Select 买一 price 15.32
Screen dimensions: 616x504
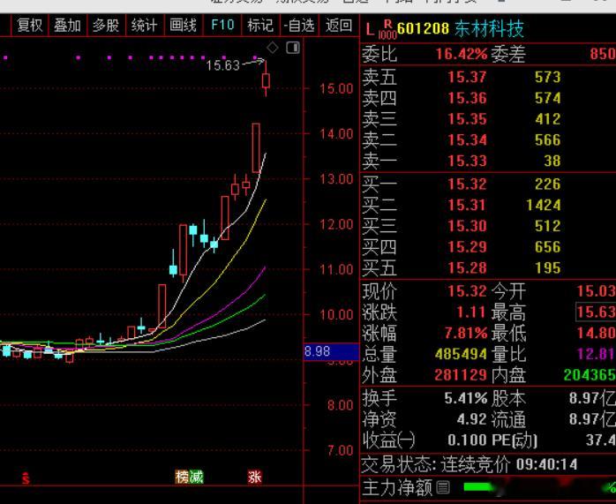[x=467, y=184]
